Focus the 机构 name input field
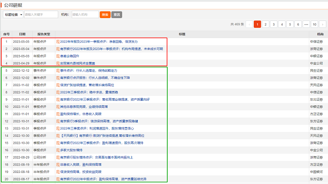 84,14
